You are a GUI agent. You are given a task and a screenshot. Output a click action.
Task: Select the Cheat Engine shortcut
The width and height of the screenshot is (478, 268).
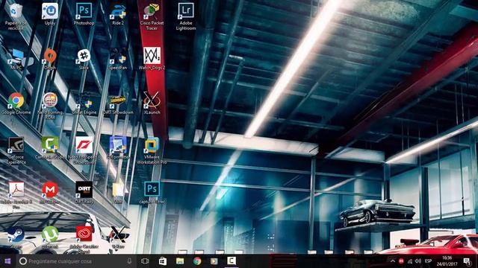coord(84,103)
